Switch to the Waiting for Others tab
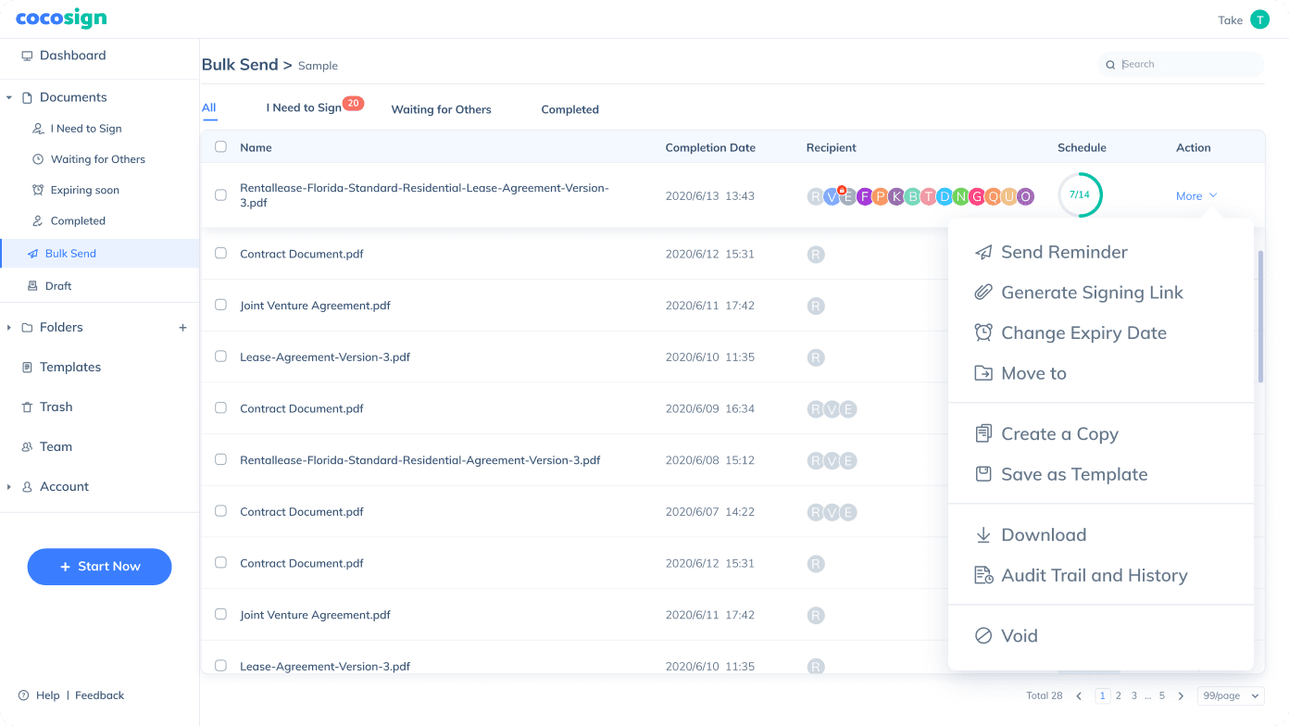The width and height of the screenshot is (1289, 726). [x=441, y=109]
